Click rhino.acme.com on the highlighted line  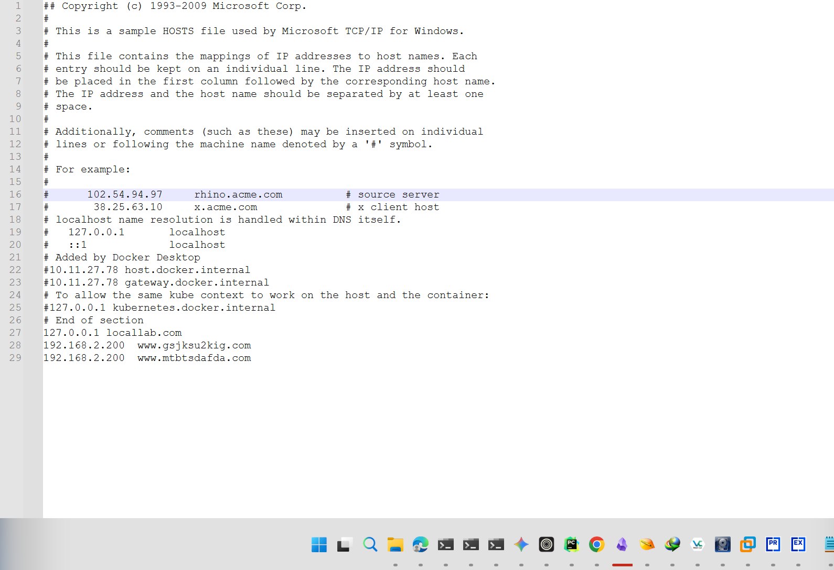(238, 195)
